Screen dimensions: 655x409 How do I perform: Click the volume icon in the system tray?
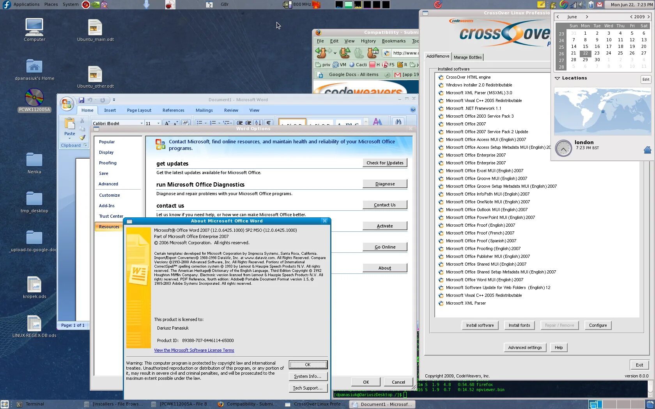pyautogui.click(x=582, y=5)
